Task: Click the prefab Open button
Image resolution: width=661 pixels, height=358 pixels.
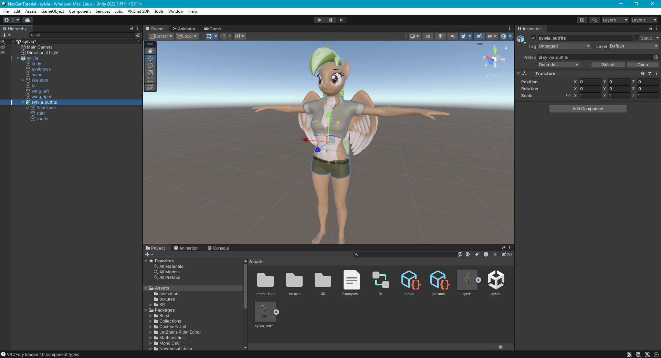Action: [643, 65]
